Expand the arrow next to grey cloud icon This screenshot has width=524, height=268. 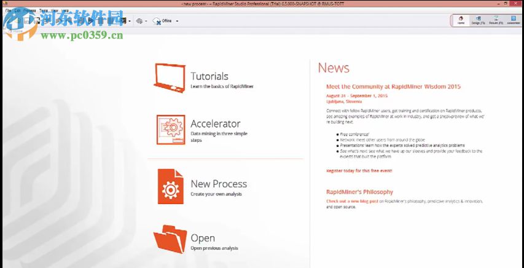click(x=146, y=21)
